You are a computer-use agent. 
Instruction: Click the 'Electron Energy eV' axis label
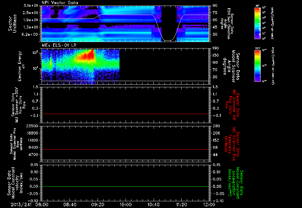pyautogui.click(x=21, y=66)
